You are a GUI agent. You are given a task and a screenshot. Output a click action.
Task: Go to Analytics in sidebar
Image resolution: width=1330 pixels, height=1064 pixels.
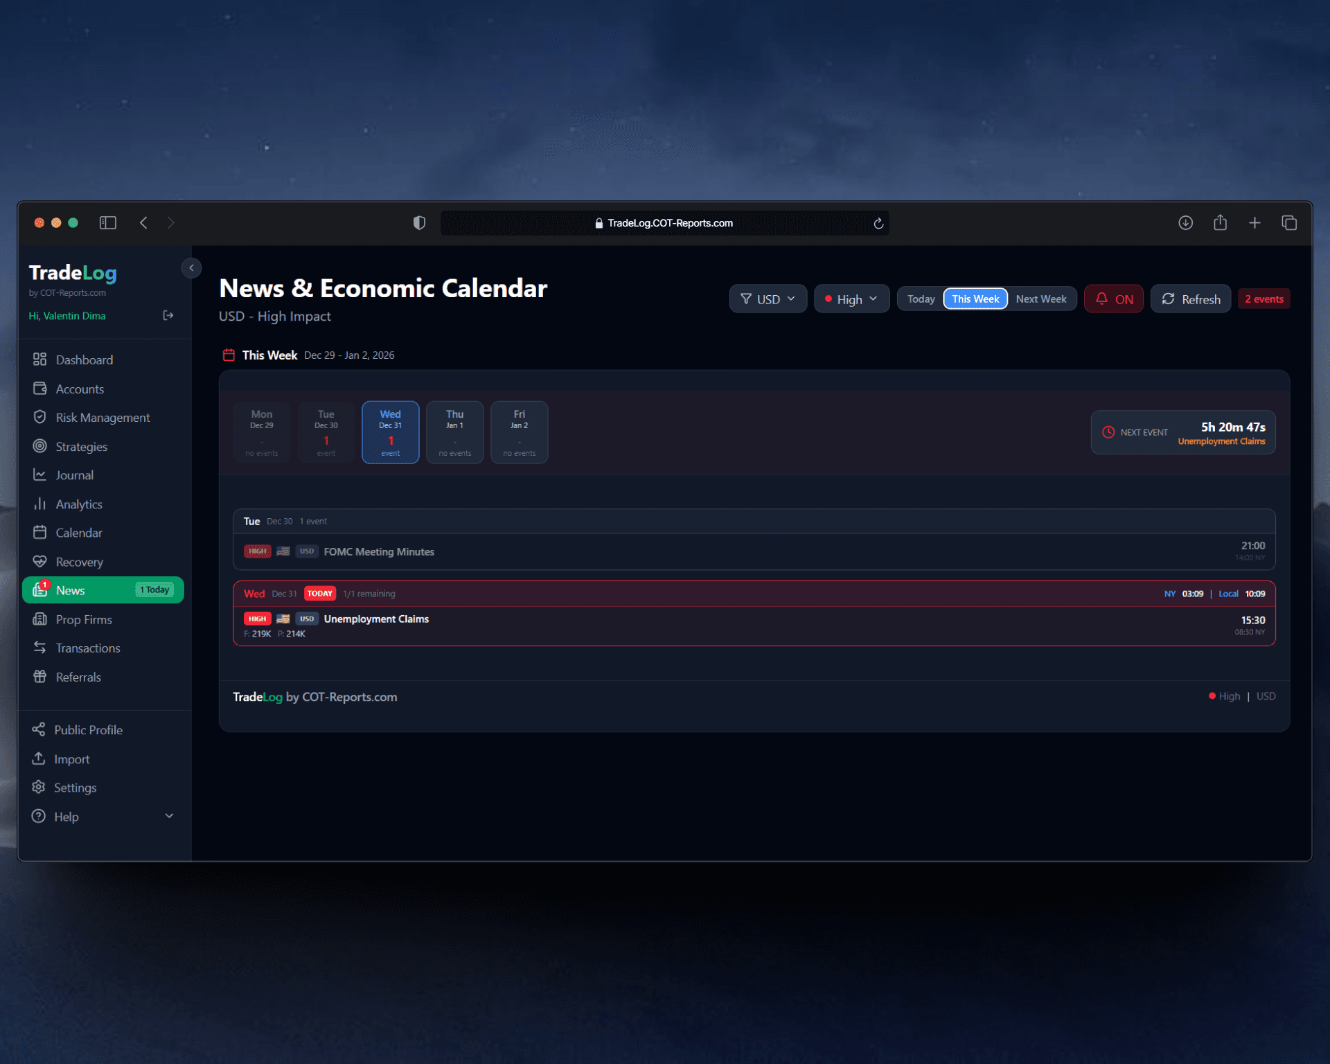[79, 504]
